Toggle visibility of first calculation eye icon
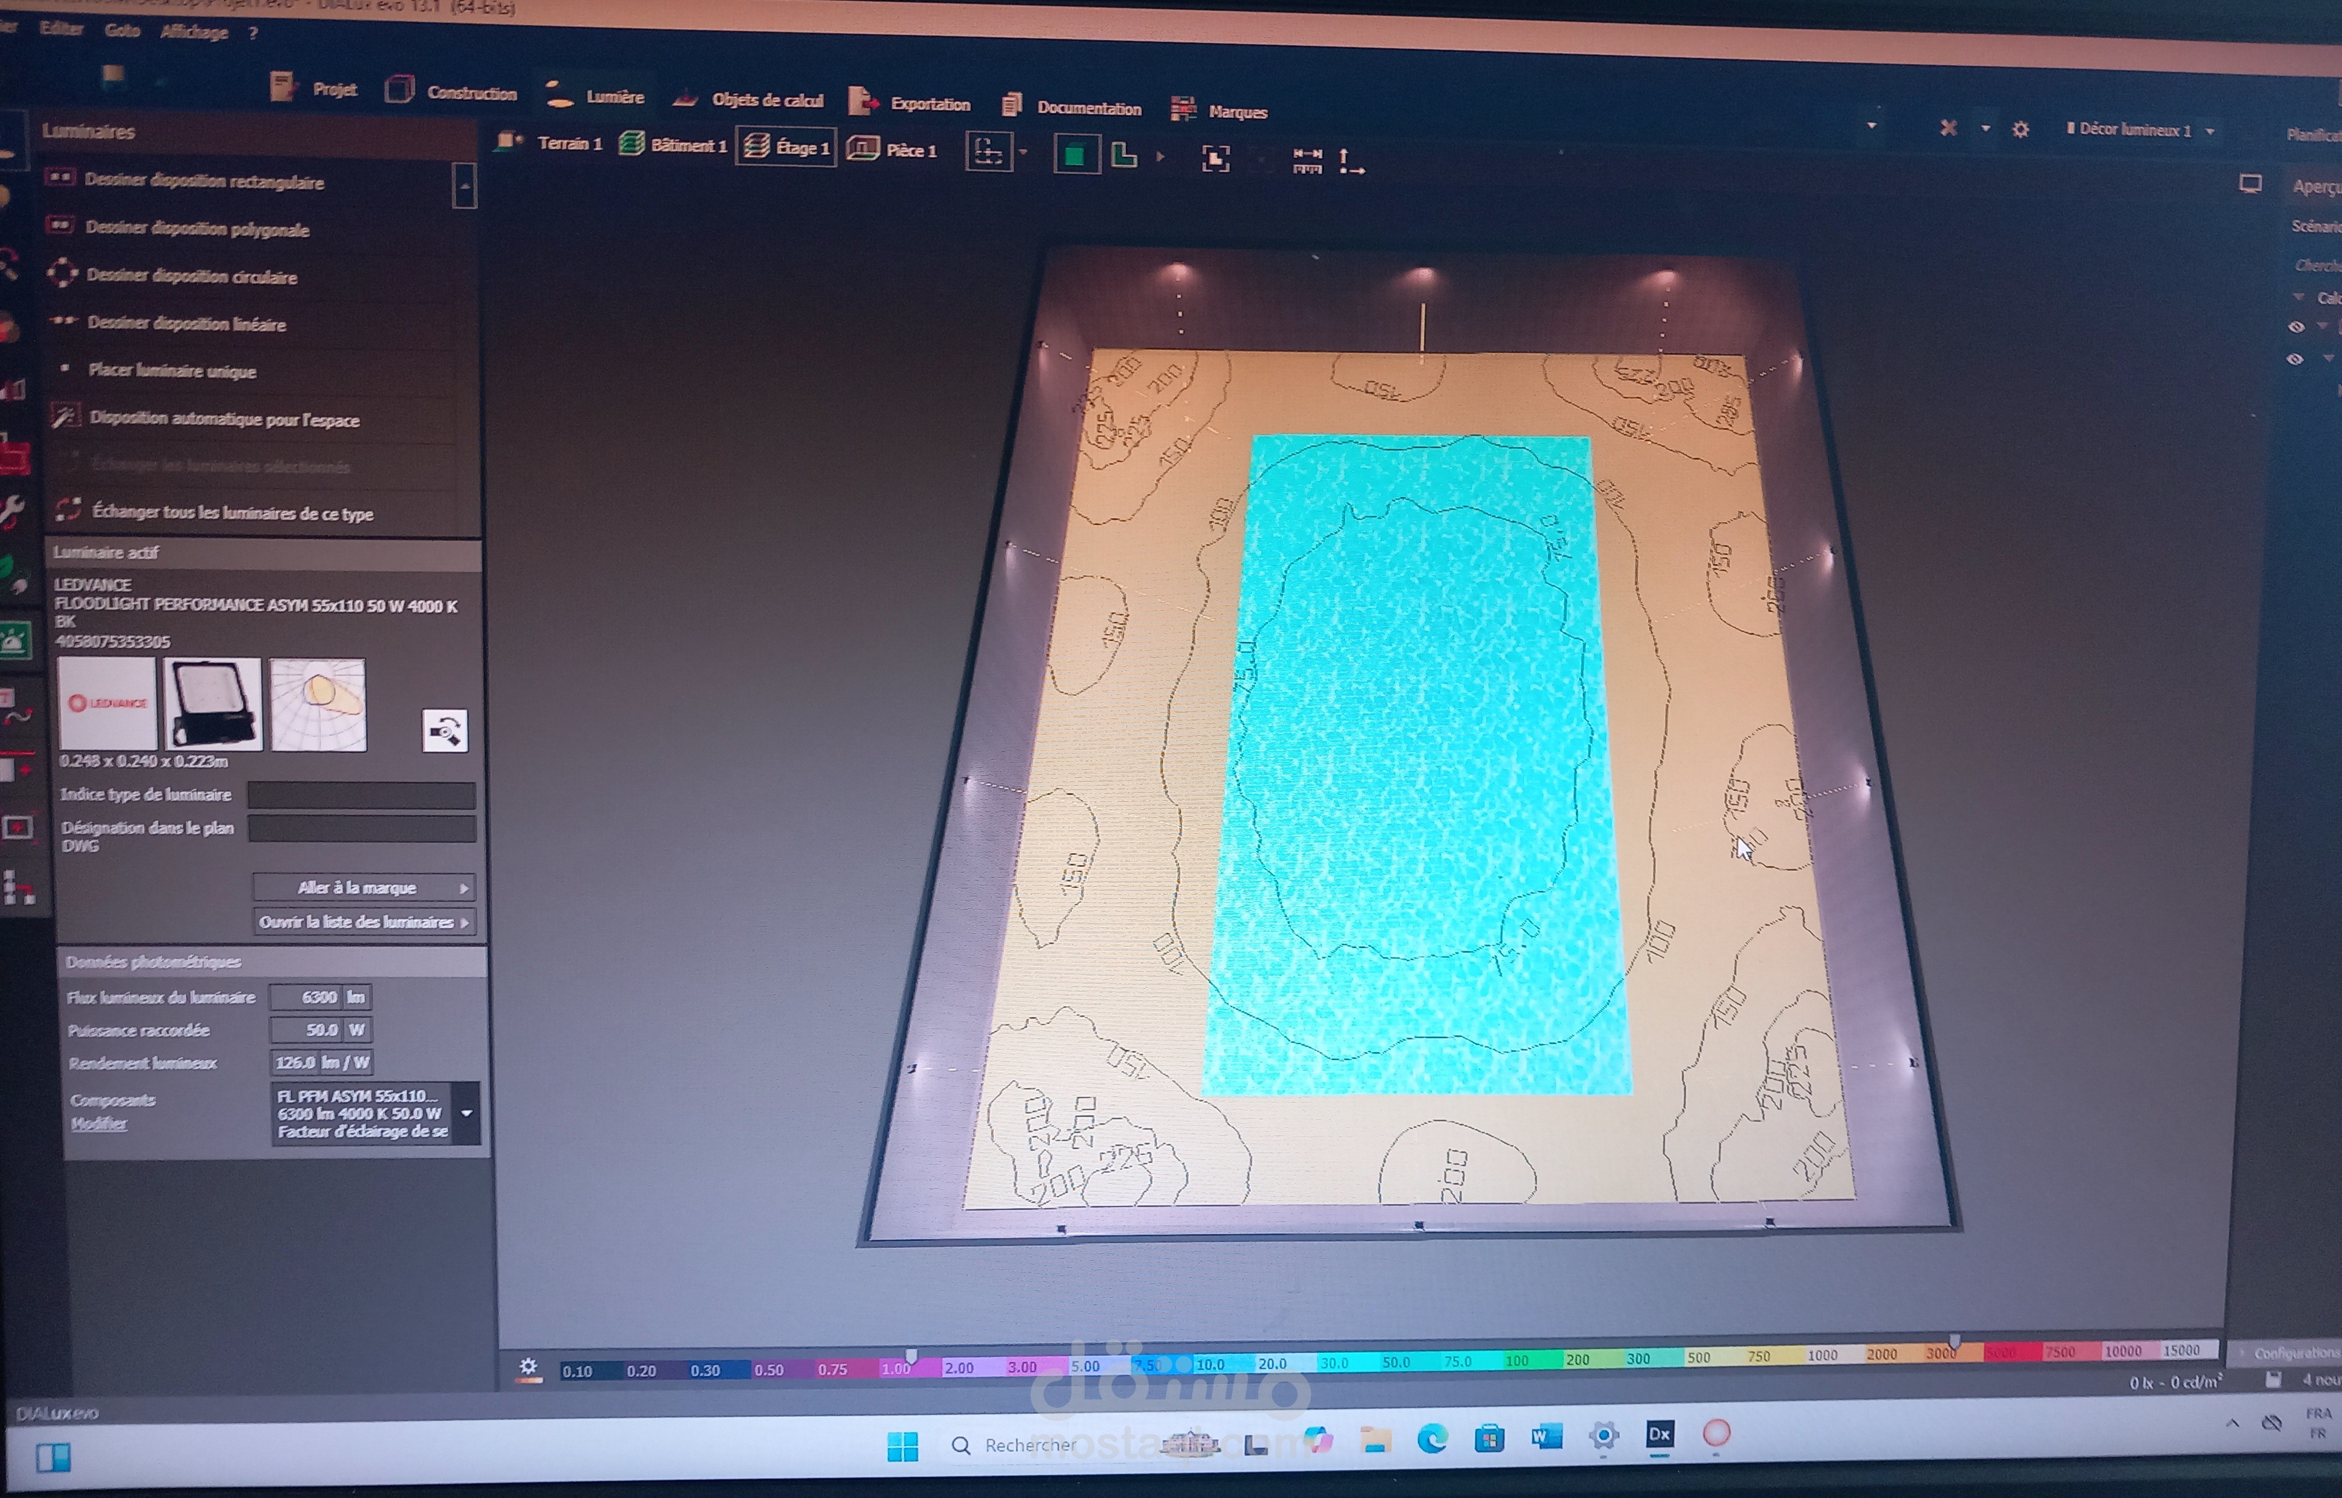Viewport: 2342px width, 1498px height. click(2295, 327)
